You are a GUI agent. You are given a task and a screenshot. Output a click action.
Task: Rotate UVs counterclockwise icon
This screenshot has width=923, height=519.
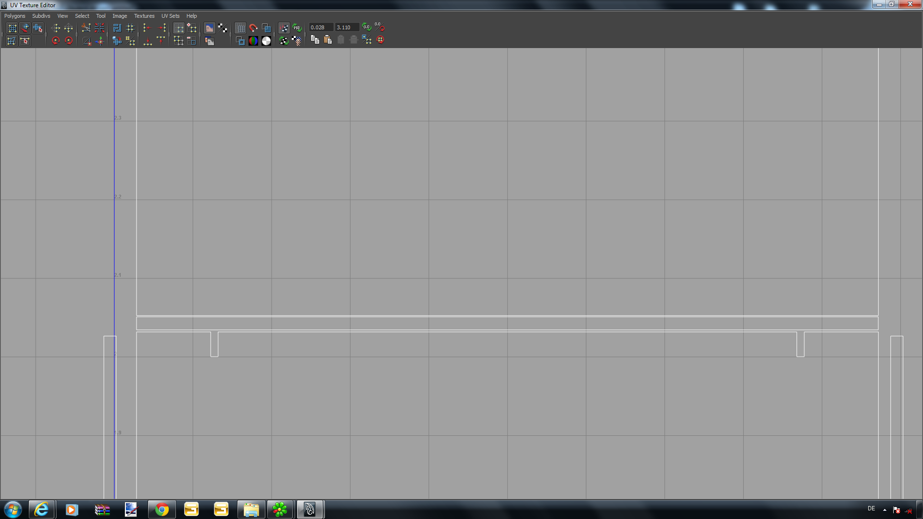(55, 41)
